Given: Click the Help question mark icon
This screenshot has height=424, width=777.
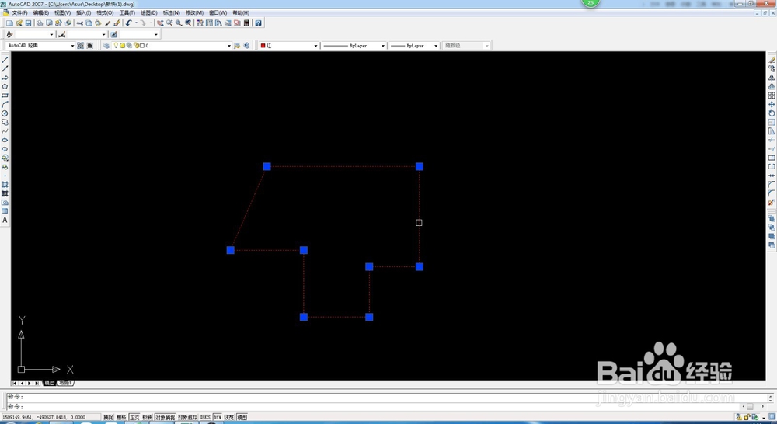Looking at the screenshot, I should coord(258,23).
